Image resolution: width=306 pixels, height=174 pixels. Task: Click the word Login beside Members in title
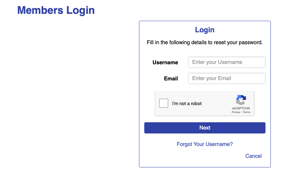click(80, 10)
